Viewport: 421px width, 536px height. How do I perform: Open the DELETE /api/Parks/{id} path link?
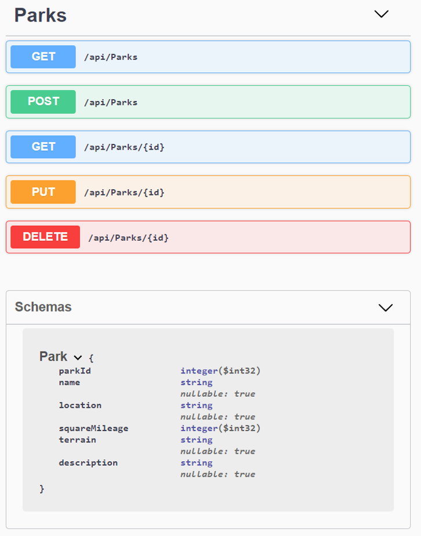[128, 237]
